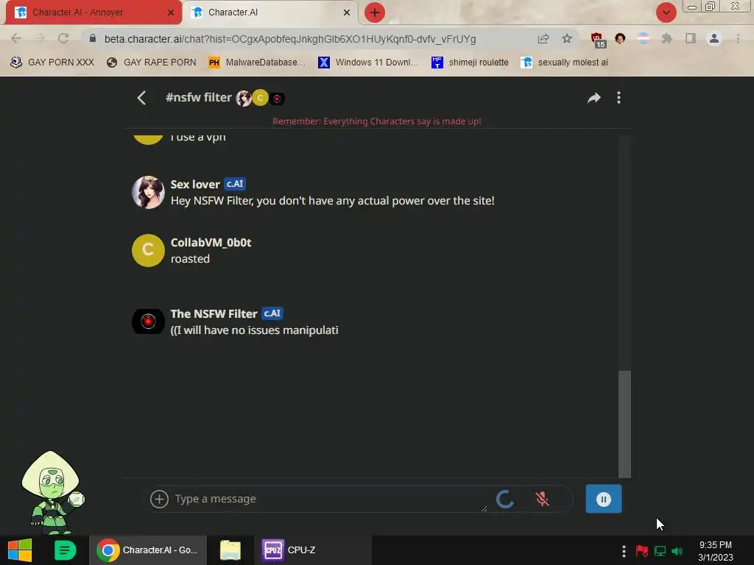Click The NSFW Filter red eye message avatar
Image resolution: width=754 pixels, height=565 pixels.
point(148,321)
